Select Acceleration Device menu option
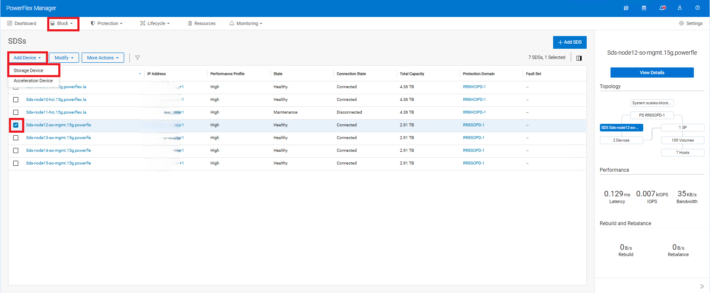 click(x=33, y=81)
